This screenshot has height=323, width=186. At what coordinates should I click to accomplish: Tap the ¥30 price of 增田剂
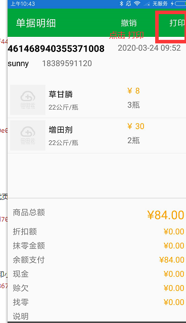[x=136, y=126]
